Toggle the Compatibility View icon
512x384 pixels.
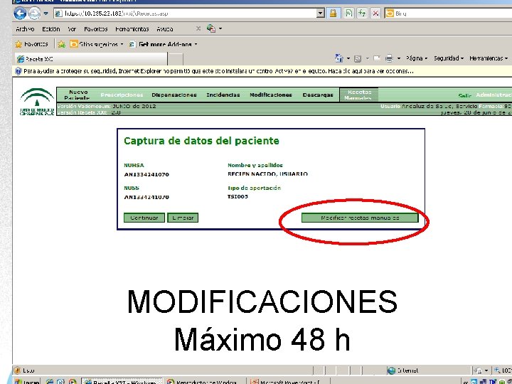click(x=349, y=14)
